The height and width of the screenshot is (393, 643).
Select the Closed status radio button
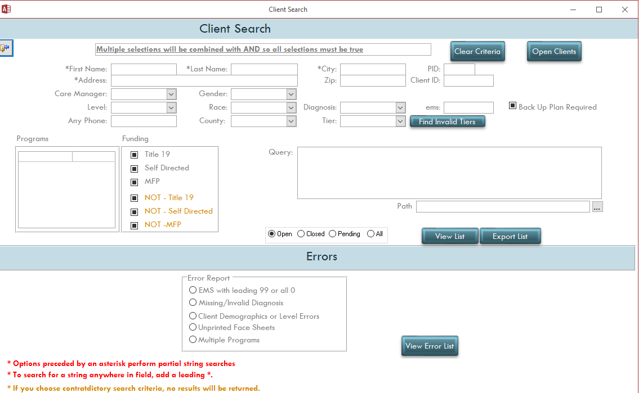pyautogui.click(x=301, y=234)
